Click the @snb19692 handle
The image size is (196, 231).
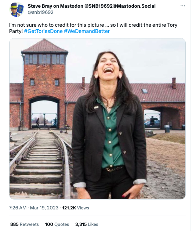tap(40, 12)
